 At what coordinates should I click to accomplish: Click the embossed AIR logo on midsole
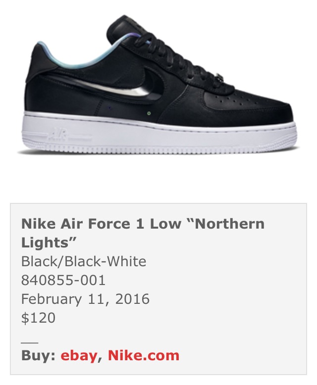point(58,136)
